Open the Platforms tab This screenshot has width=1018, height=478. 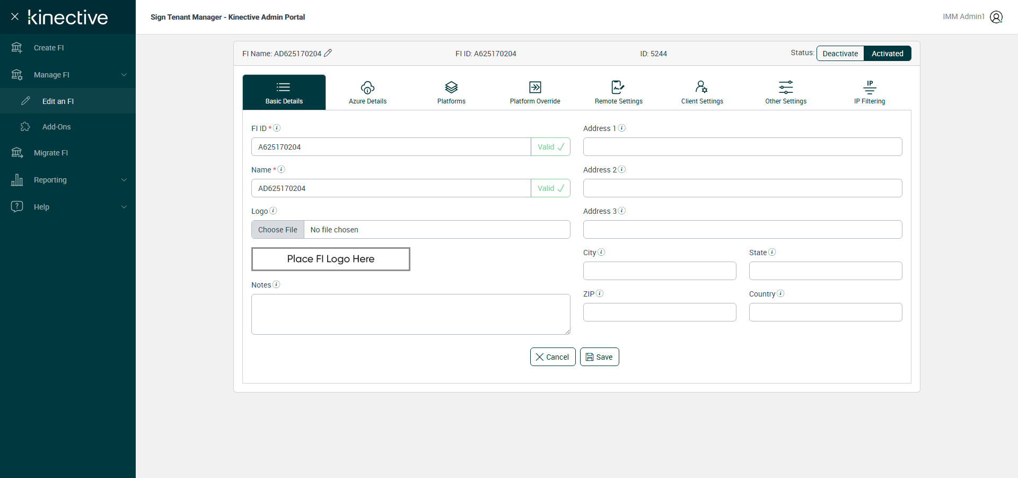point(451,92)
